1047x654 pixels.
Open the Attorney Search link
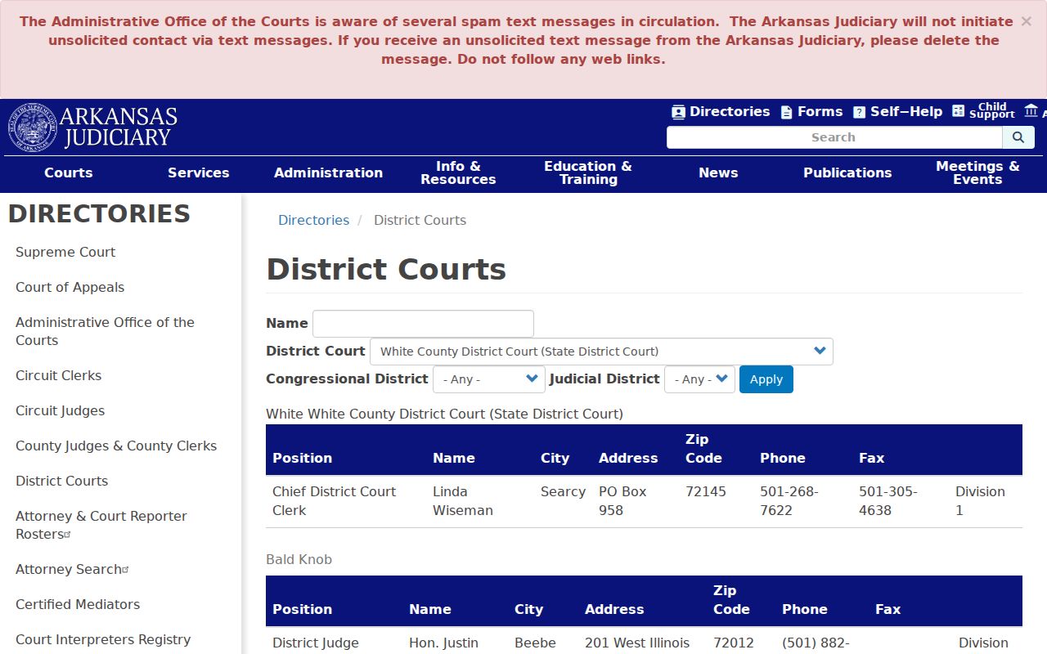click(x=72, y=569)
